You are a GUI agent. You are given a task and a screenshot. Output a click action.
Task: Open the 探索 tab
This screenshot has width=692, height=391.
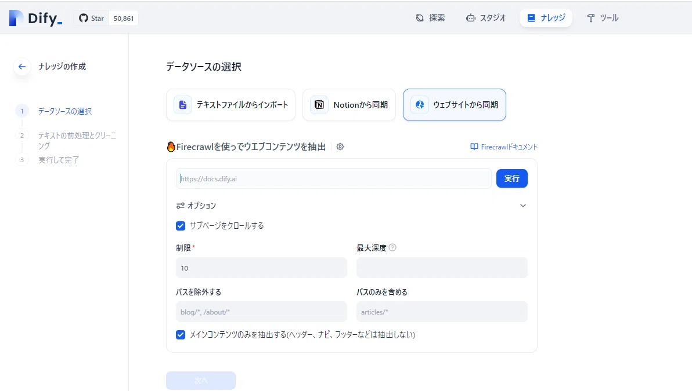[430, 18]
